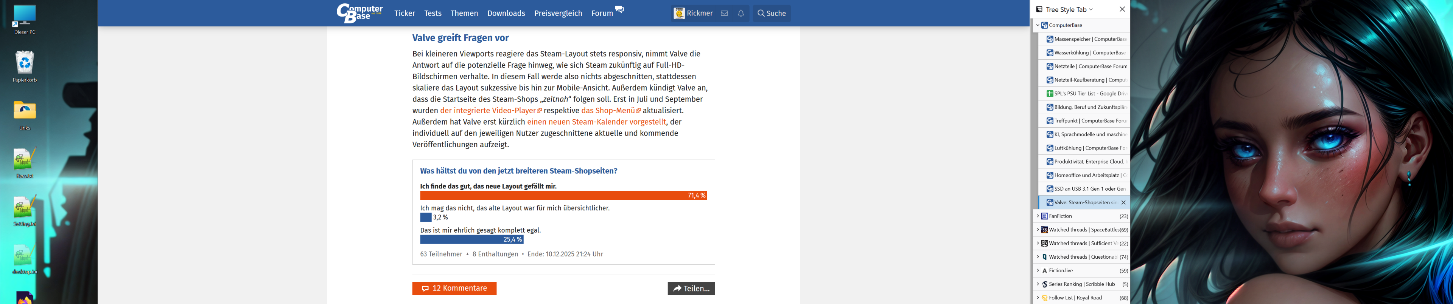
Task: Click the Sufficient Velocity watched threads favicon
Action: 1045,243
